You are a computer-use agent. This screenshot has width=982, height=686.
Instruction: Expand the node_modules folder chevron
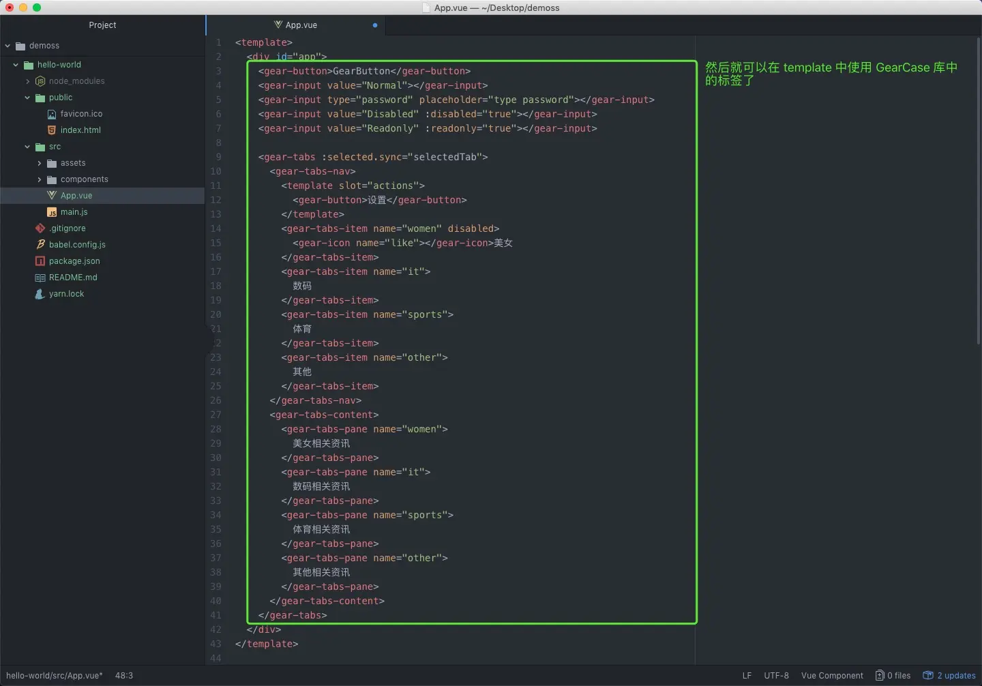tap(27, 81)
